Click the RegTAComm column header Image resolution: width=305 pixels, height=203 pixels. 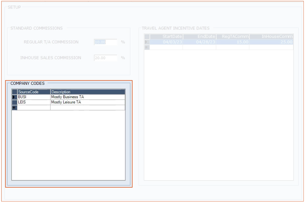coord(233,36)
